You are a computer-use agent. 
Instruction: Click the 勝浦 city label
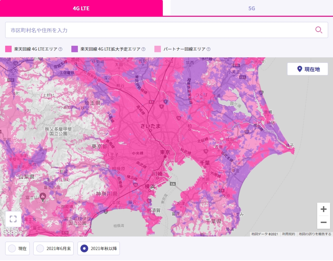[230, 229]
